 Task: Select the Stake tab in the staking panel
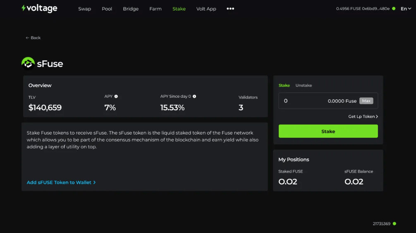tap(284, 85)
